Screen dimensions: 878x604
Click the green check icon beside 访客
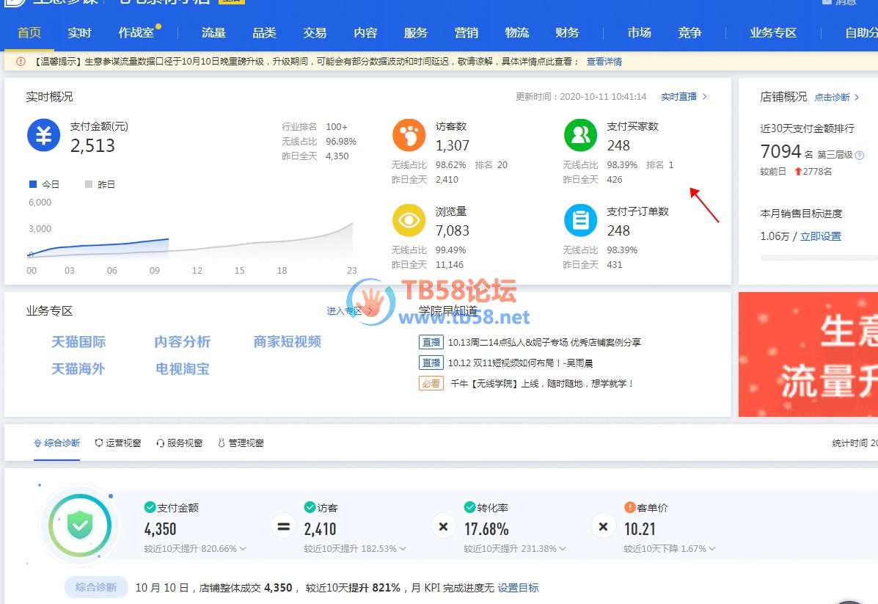click(310, 507)
